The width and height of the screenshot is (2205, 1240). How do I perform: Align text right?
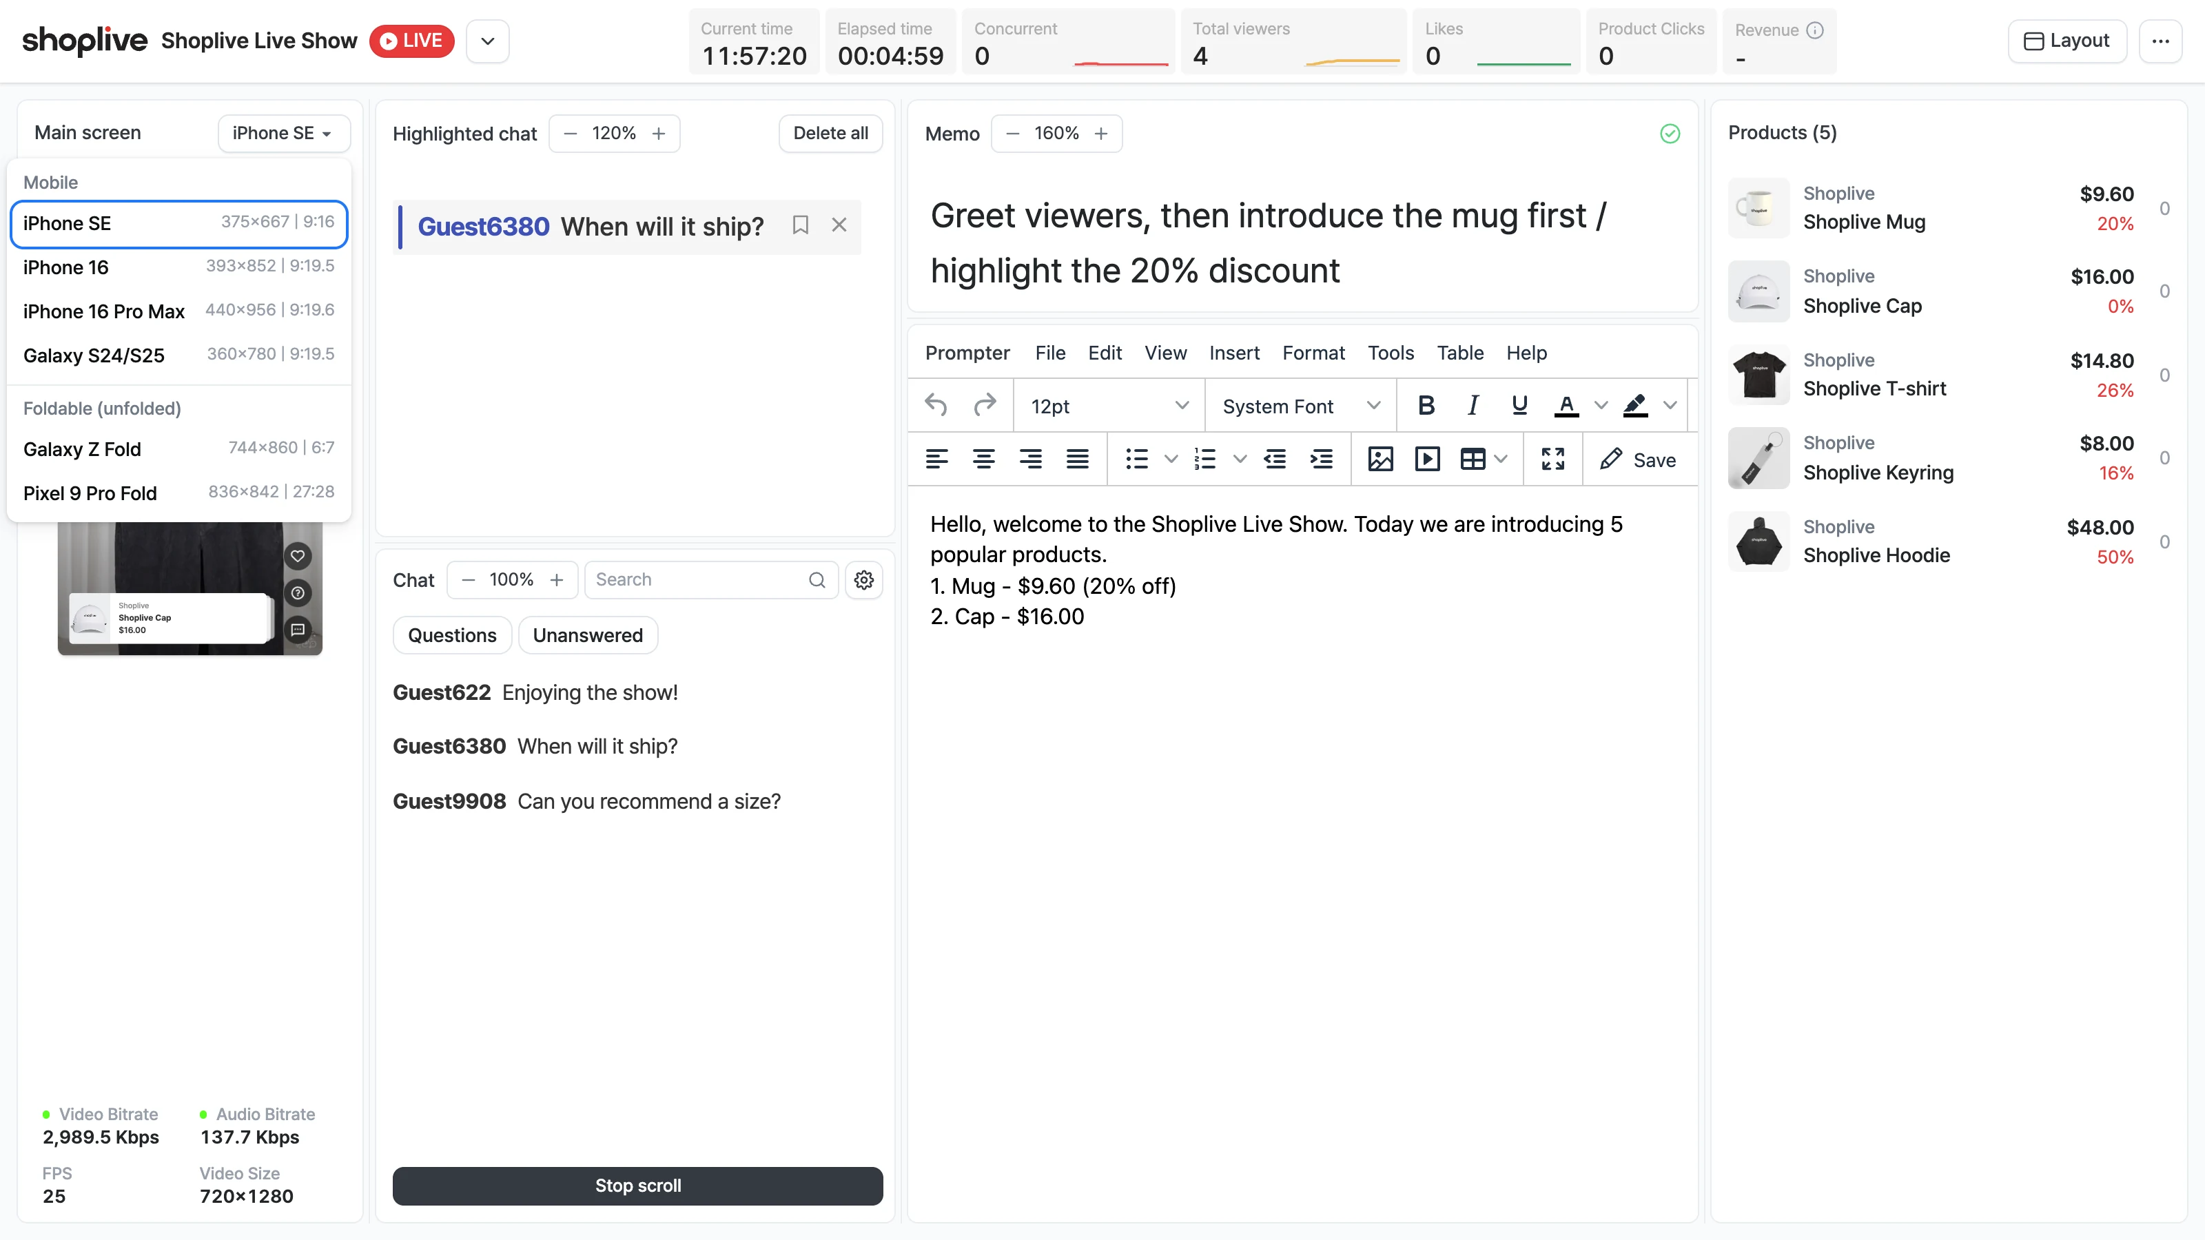[x=1031, y=459]
